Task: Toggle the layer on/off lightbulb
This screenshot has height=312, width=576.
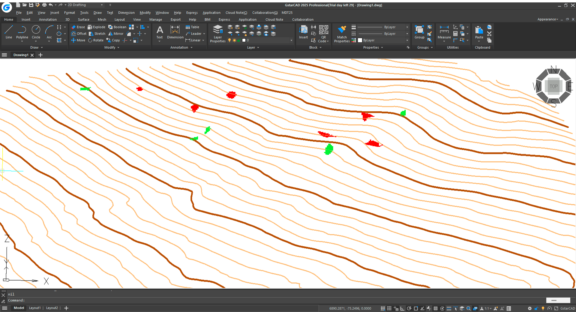Action: [x=229, y=40]
